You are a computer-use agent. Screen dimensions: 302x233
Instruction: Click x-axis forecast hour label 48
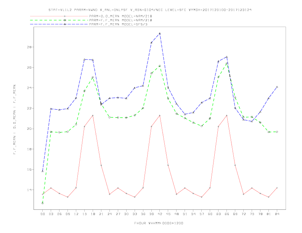tap(177, 214)
